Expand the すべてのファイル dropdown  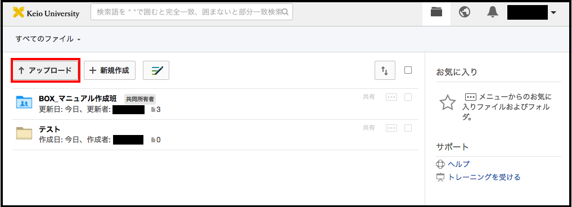[48, 39]
